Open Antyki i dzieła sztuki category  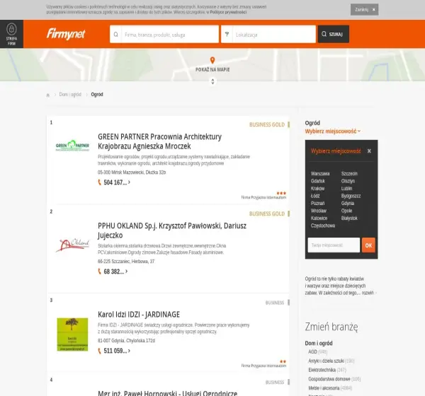[x=326, y=361]
